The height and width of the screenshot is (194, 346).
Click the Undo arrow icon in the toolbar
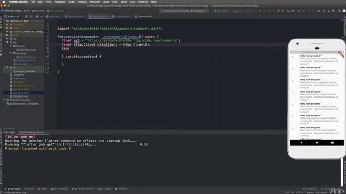318,11
